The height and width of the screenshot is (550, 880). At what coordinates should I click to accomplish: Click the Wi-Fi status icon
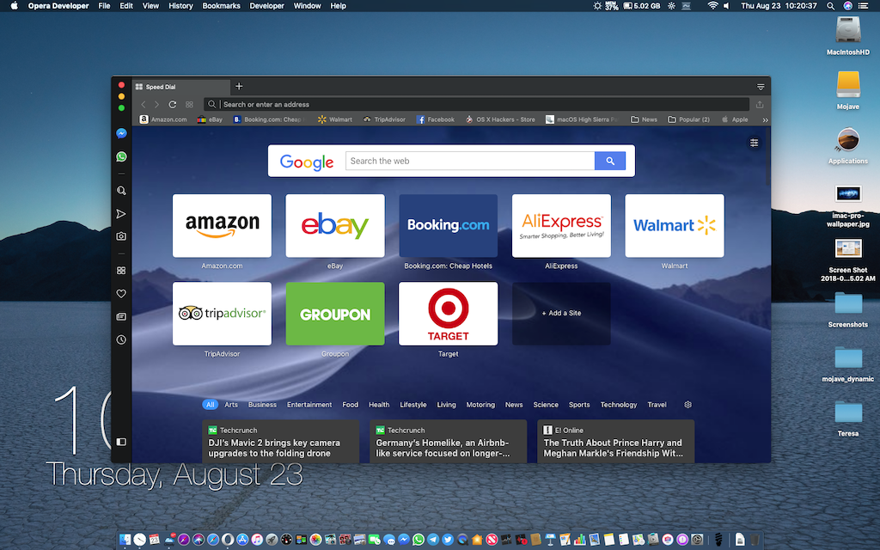[x=712, y=6]
